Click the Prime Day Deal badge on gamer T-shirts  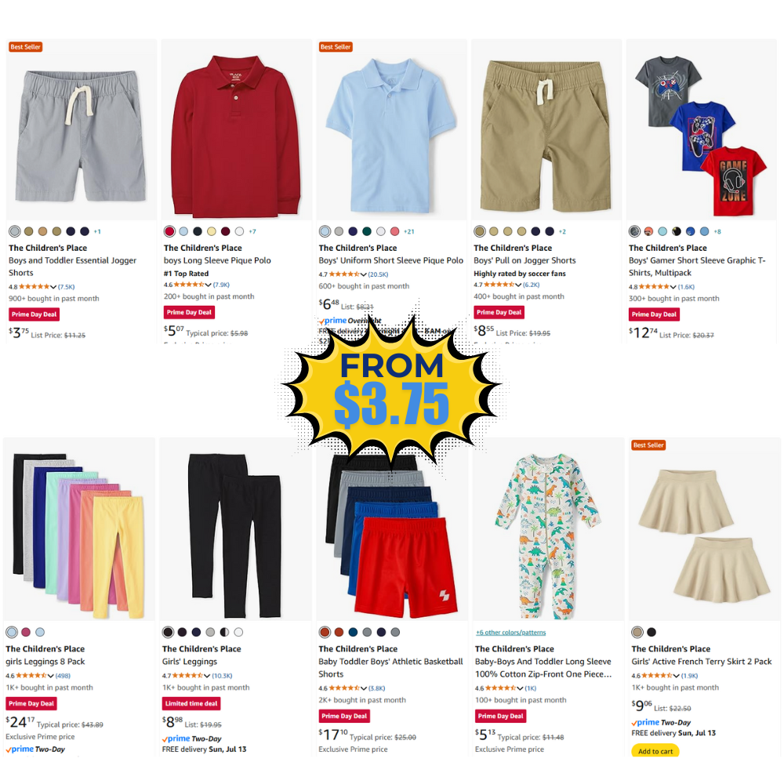(x=654, y=314)
